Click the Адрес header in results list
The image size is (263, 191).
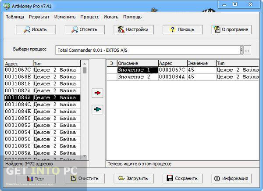(18, 64)
